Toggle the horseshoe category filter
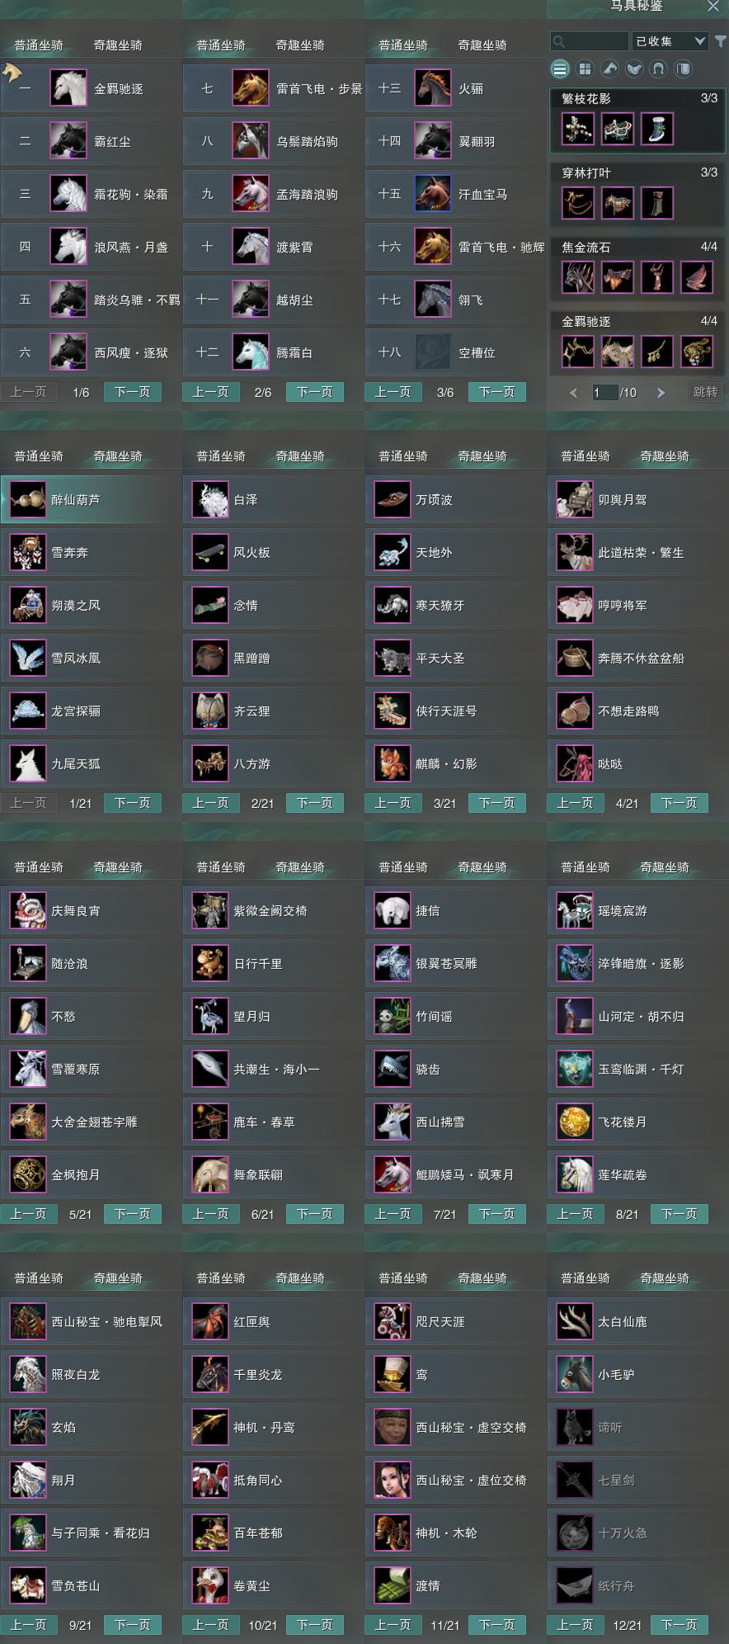 pyautogui.click(x=658, y=68)
